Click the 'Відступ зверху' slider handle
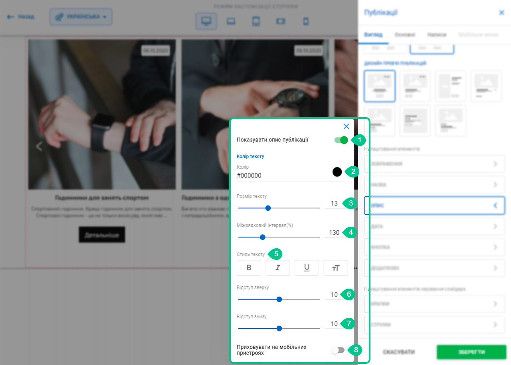Screen dimensions: 511x365 279,299
